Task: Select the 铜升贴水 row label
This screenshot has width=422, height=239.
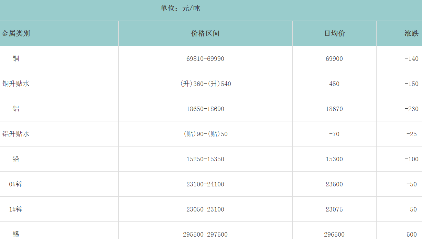Action: 16,84
